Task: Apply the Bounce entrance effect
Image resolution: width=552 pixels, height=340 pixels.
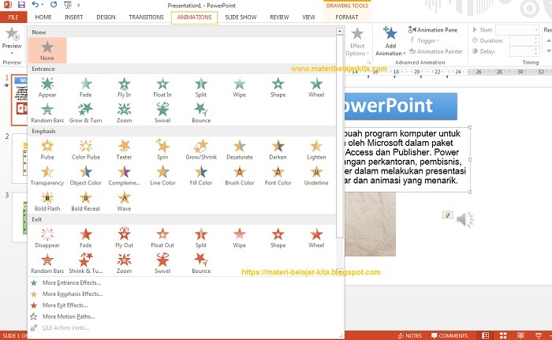Action: pos(201,114)
